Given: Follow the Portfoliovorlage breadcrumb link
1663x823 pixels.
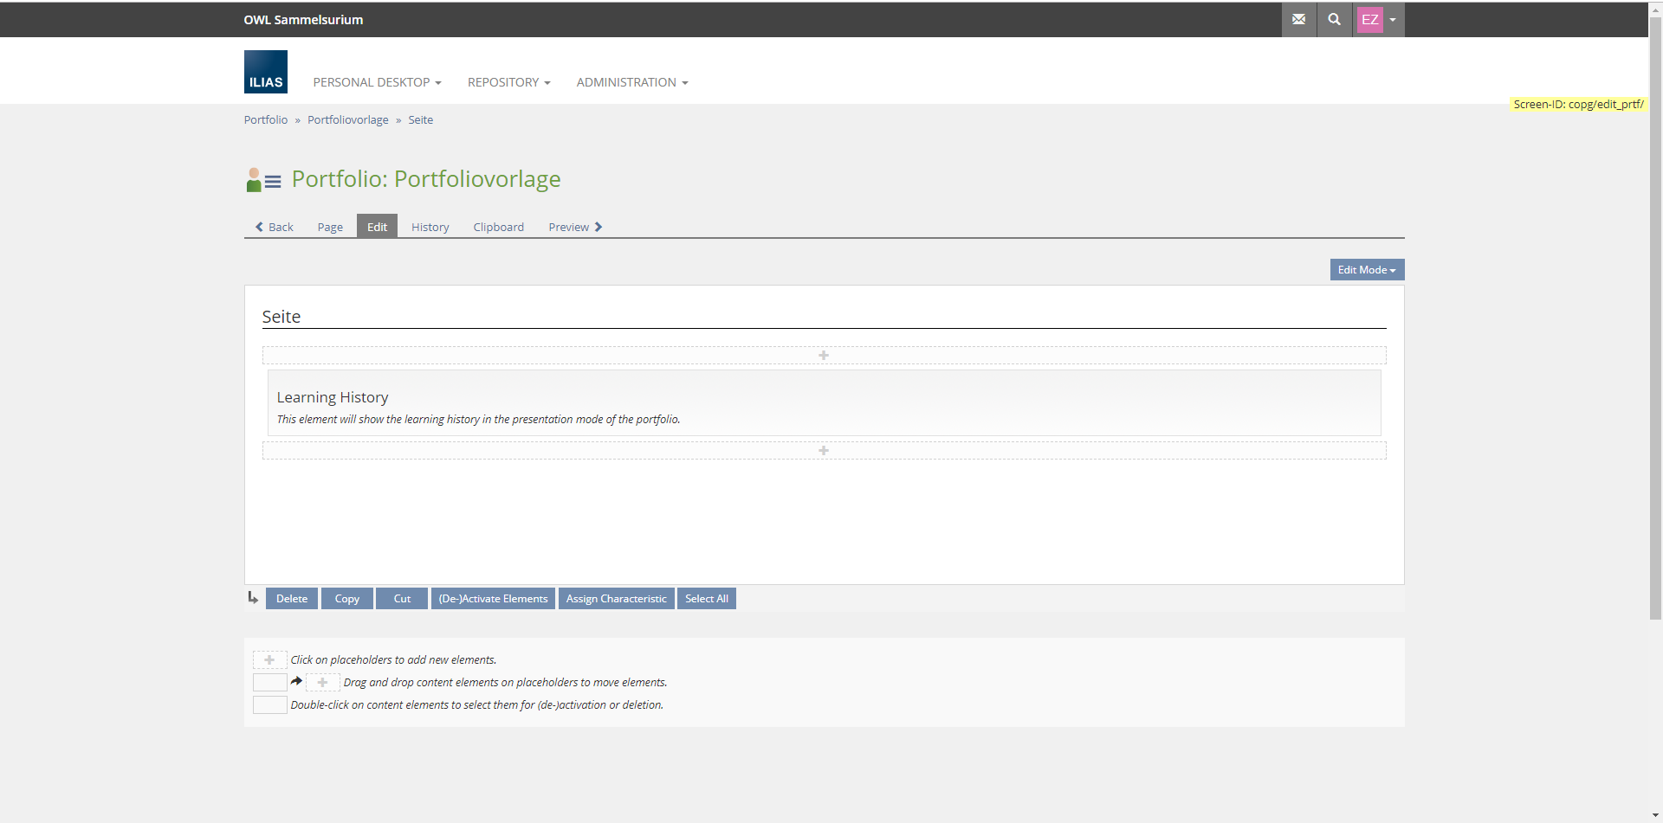Looking at the screenshot, I should point(347,120).
